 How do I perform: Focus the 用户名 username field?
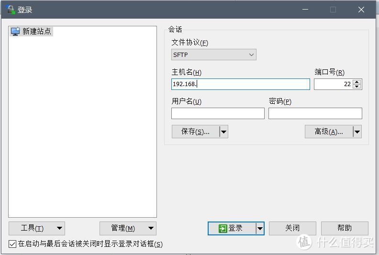point(218,113)
